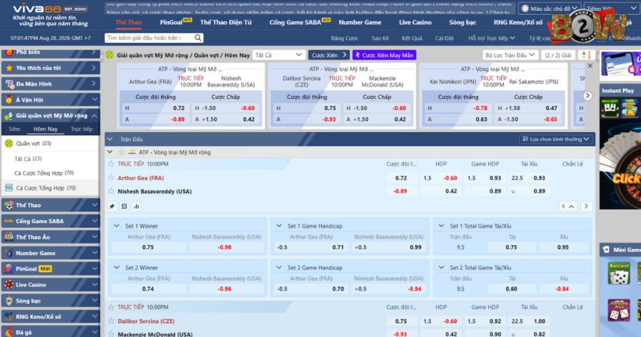The width and height of the screenshot is (641, 337).
Task: Select the Quần vợt (23) sport item
Action: pyautogui.click(x=51, y=143)
